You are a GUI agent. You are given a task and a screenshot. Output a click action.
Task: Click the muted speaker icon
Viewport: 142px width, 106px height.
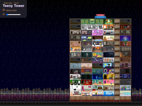point(4,14)
